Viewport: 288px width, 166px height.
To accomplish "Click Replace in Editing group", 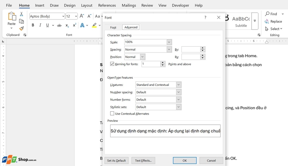I will tap(273, 22).
